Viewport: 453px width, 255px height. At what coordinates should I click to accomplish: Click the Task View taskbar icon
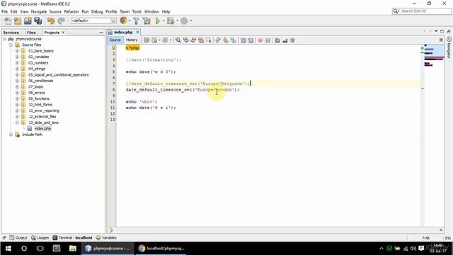point(40,249)
